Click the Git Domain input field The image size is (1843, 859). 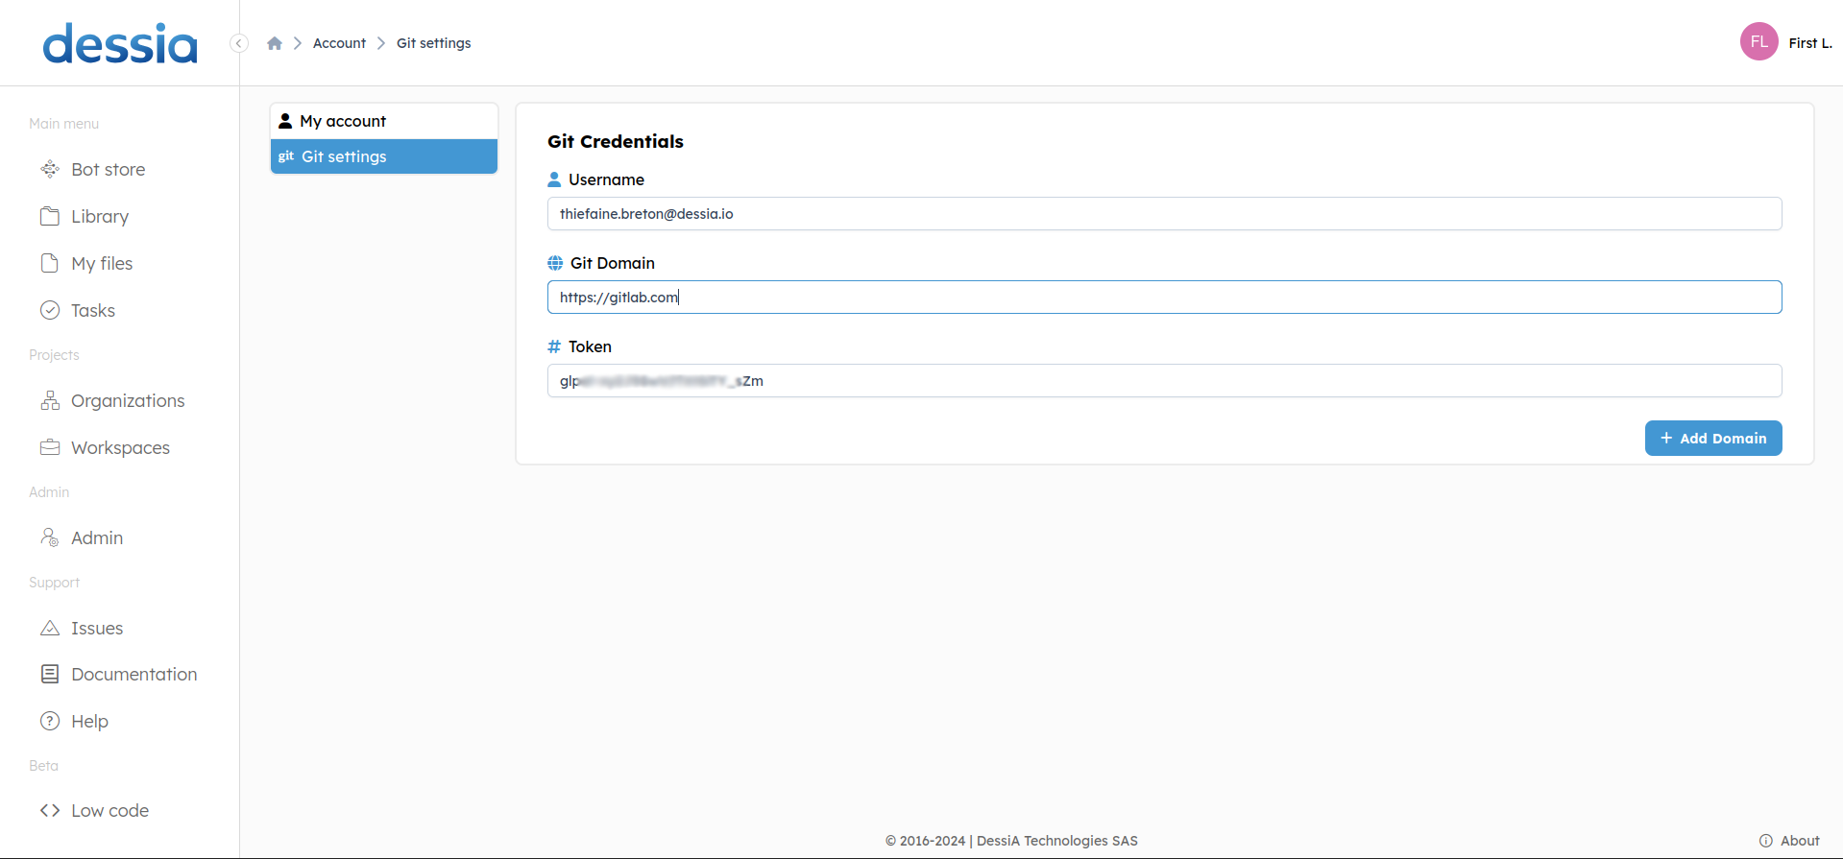(x=1164, y=298)
